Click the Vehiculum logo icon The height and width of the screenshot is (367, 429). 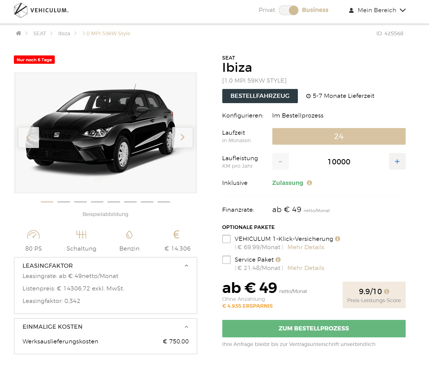point(21,10)
